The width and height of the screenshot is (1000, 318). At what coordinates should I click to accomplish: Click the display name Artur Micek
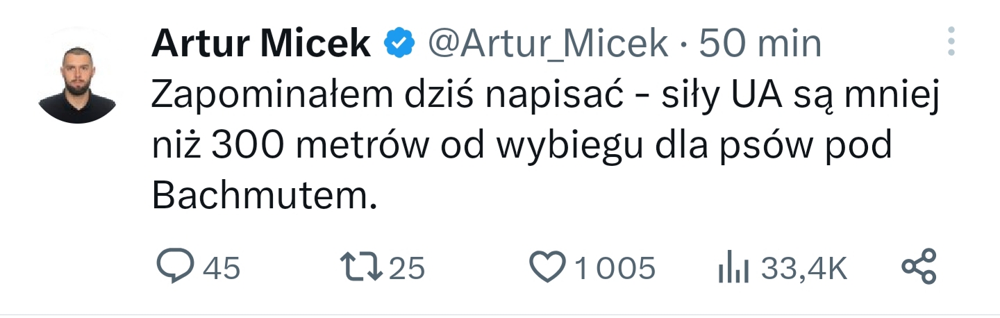[x=261, y=45]
